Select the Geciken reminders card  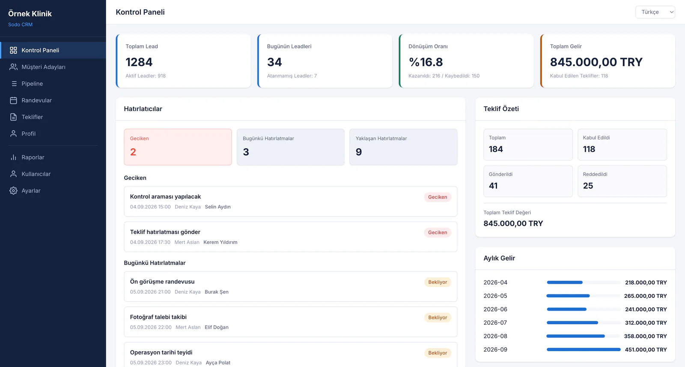click(x=178, y=147)
